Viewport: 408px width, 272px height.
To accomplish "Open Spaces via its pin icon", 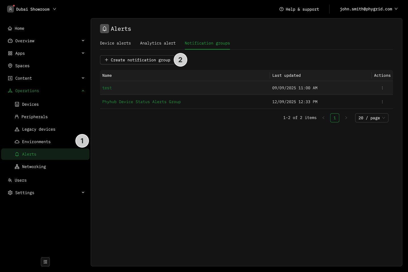I will click(x=10, y=66).
